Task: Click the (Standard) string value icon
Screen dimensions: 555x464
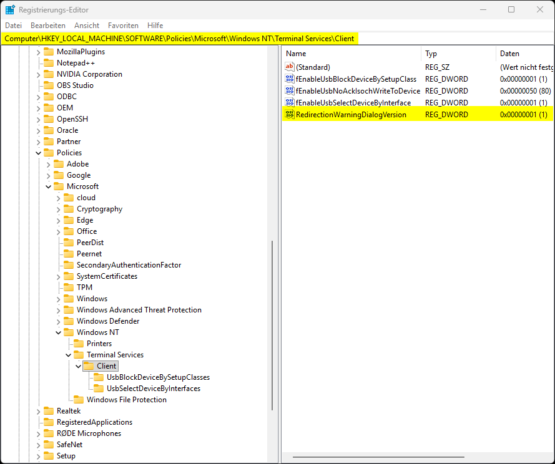Action: (290, 67)
